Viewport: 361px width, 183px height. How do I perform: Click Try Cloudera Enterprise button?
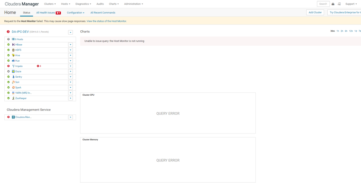tap(344, 12)
